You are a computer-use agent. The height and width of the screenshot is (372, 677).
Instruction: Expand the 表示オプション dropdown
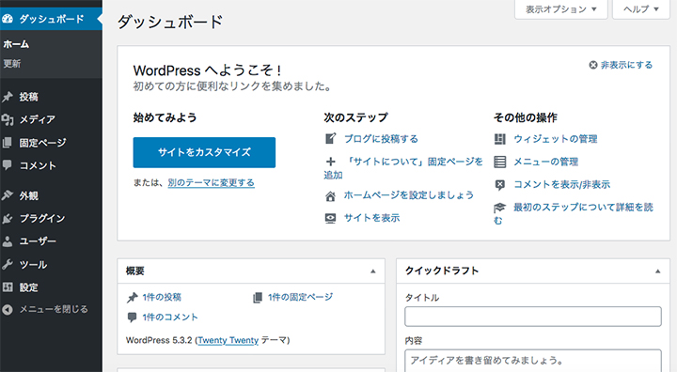[560, 9]
